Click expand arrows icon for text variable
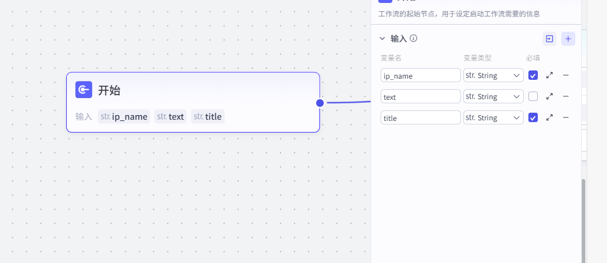Image resolution: width=607 pixels, height=263 pixels. pyautogui.click(x=550, y=96)
